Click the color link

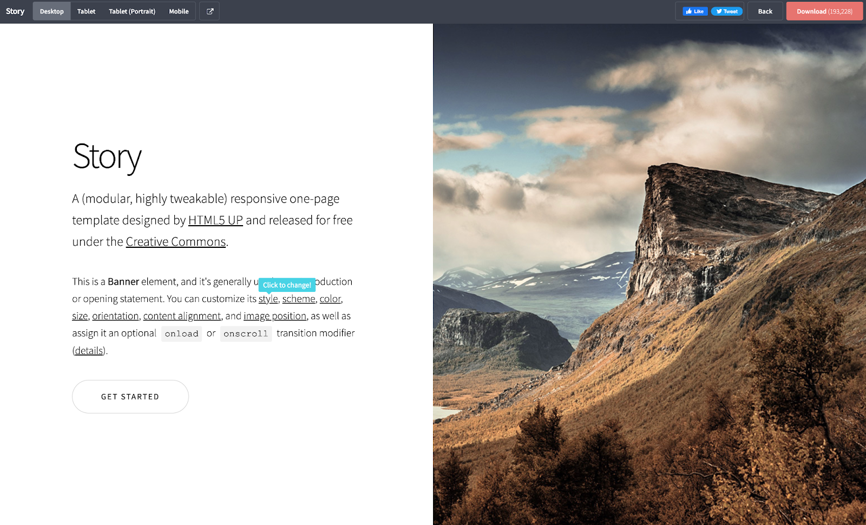pos(330,299)
